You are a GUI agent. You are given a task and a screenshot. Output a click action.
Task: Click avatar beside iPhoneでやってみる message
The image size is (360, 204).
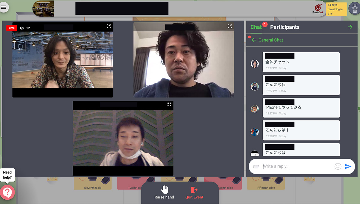[255, 109]
